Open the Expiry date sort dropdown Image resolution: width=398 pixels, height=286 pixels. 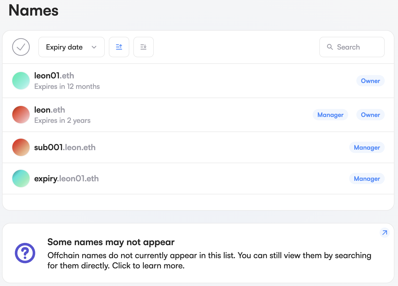point(64,47)
